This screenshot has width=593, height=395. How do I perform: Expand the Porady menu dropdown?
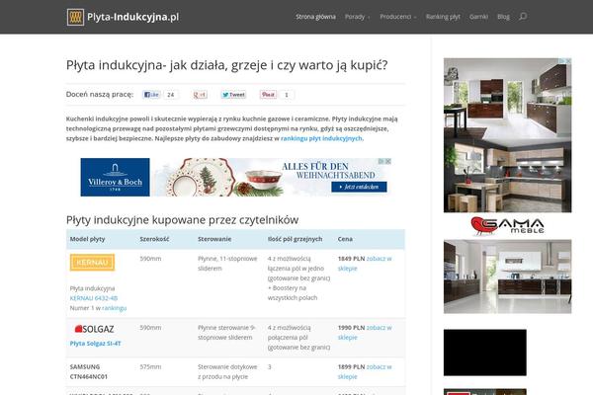[357, 17]
